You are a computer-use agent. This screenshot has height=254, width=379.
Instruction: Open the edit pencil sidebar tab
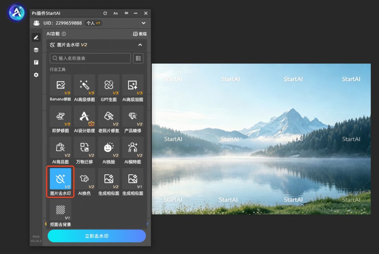[36, 37]
